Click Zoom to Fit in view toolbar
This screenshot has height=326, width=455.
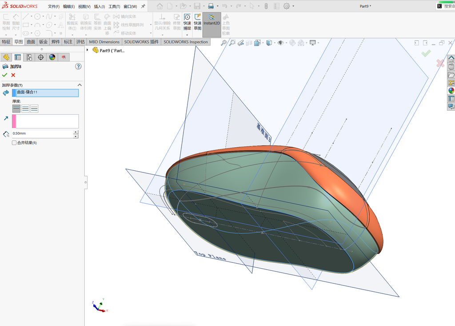pos(224,43)
